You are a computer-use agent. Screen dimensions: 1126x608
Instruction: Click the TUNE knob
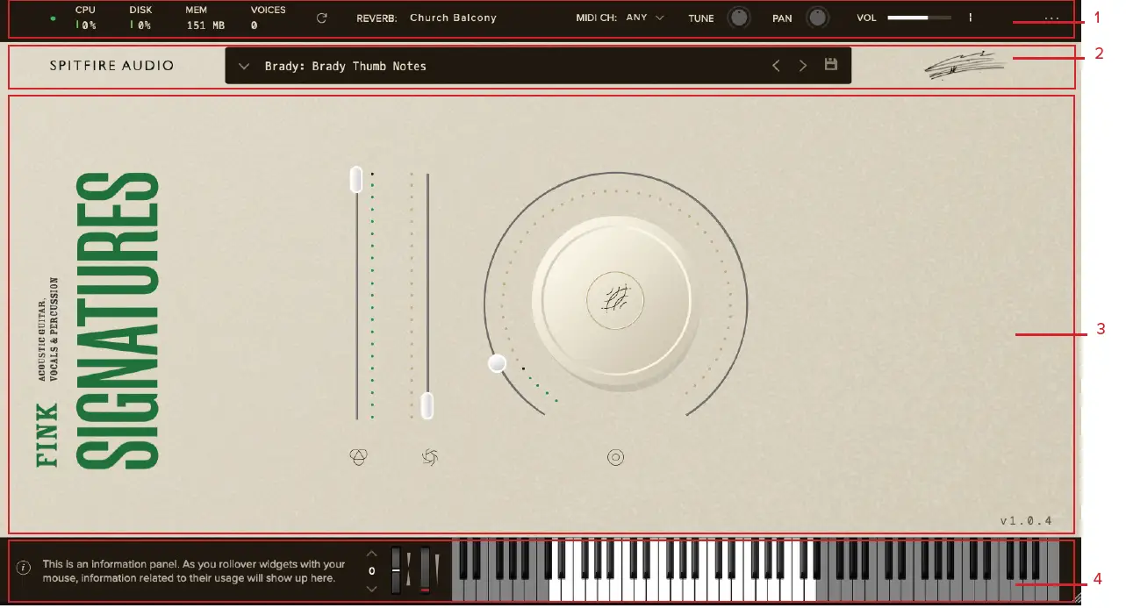[741, 18]
